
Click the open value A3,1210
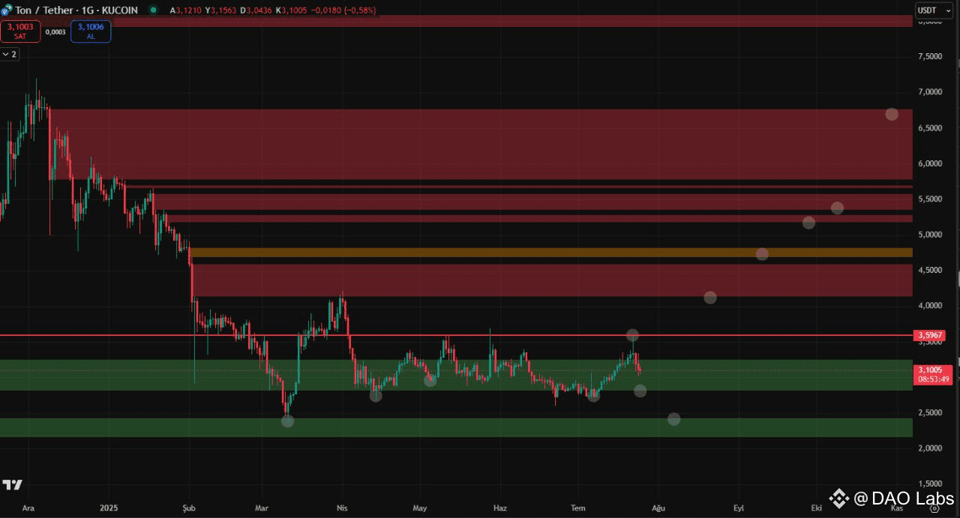click(185, 10)
